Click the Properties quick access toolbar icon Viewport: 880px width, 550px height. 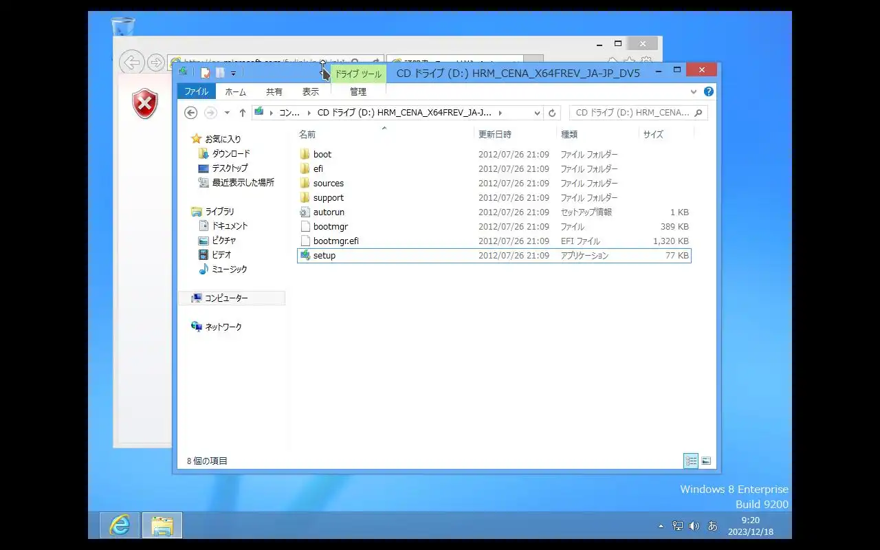[x=205, y=73]
